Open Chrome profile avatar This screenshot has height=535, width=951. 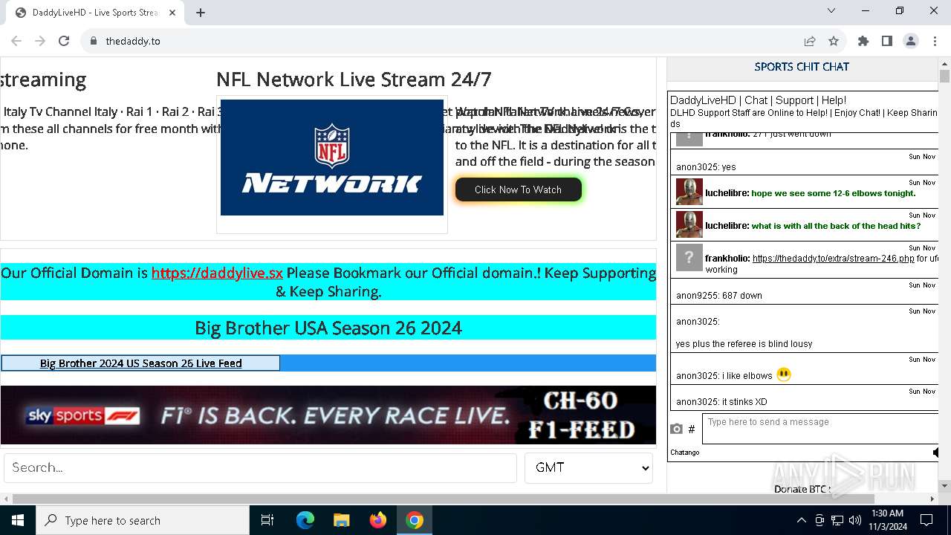click(x=911, y=41)
